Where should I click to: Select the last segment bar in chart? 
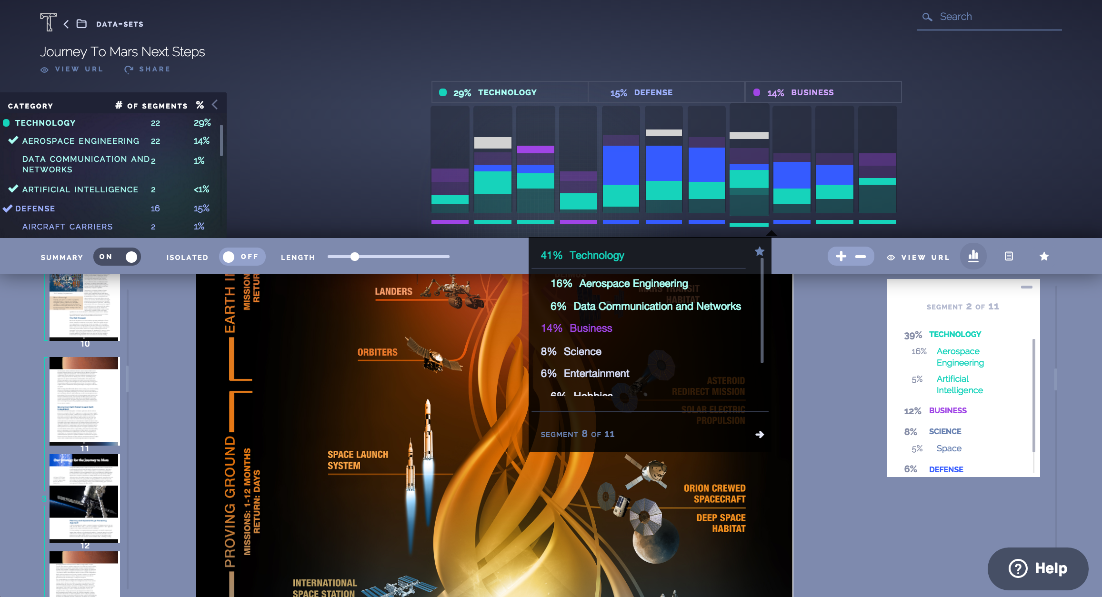click(x=878, y=164)
